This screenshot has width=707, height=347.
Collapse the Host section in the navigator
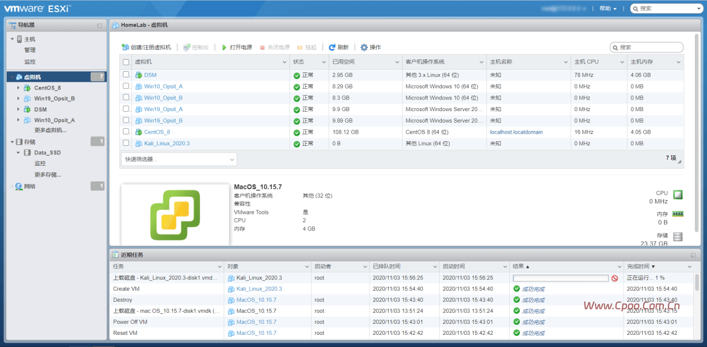(x=12, y=39)
